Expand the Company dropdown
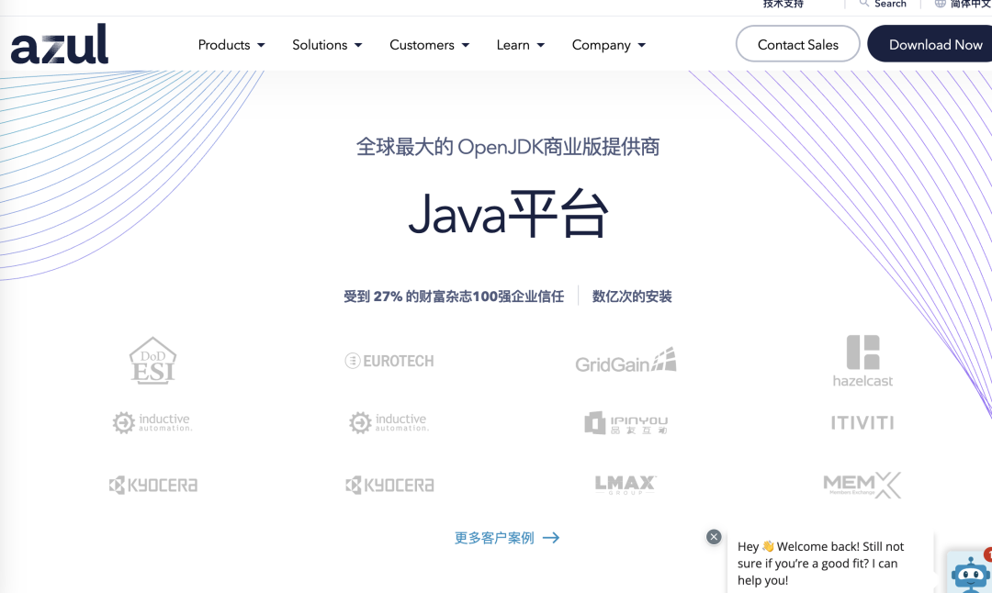The height and width of the screenshot is (593, 992). pos(608,44)
